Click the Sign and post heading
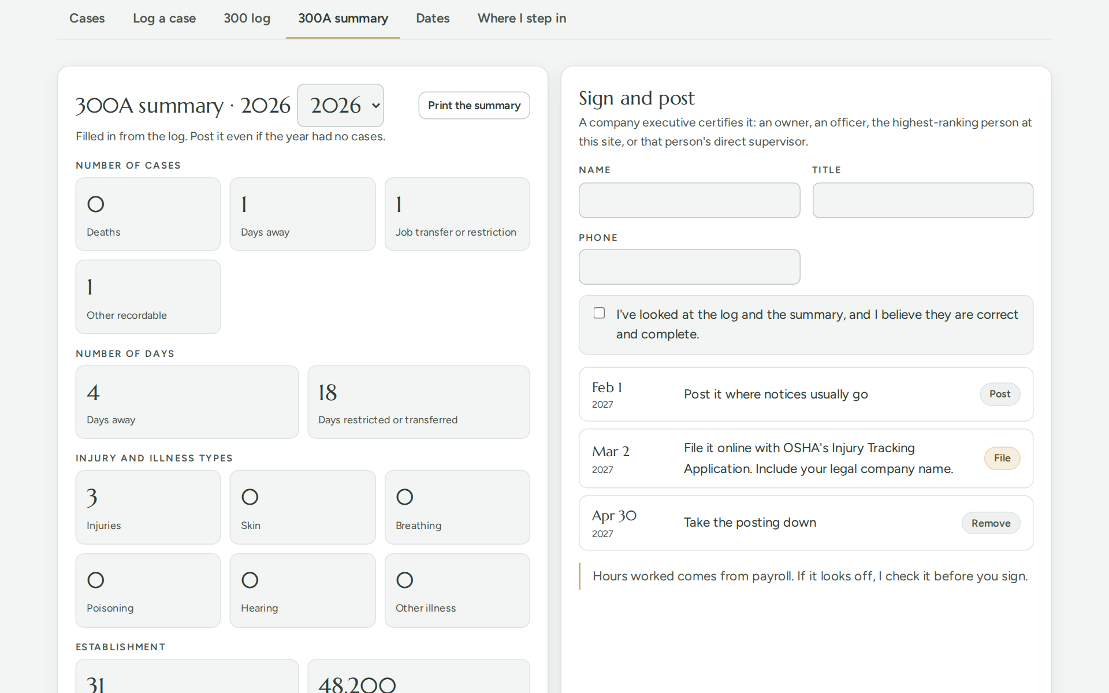This screenshot has height=693, width=1109. 637,98
